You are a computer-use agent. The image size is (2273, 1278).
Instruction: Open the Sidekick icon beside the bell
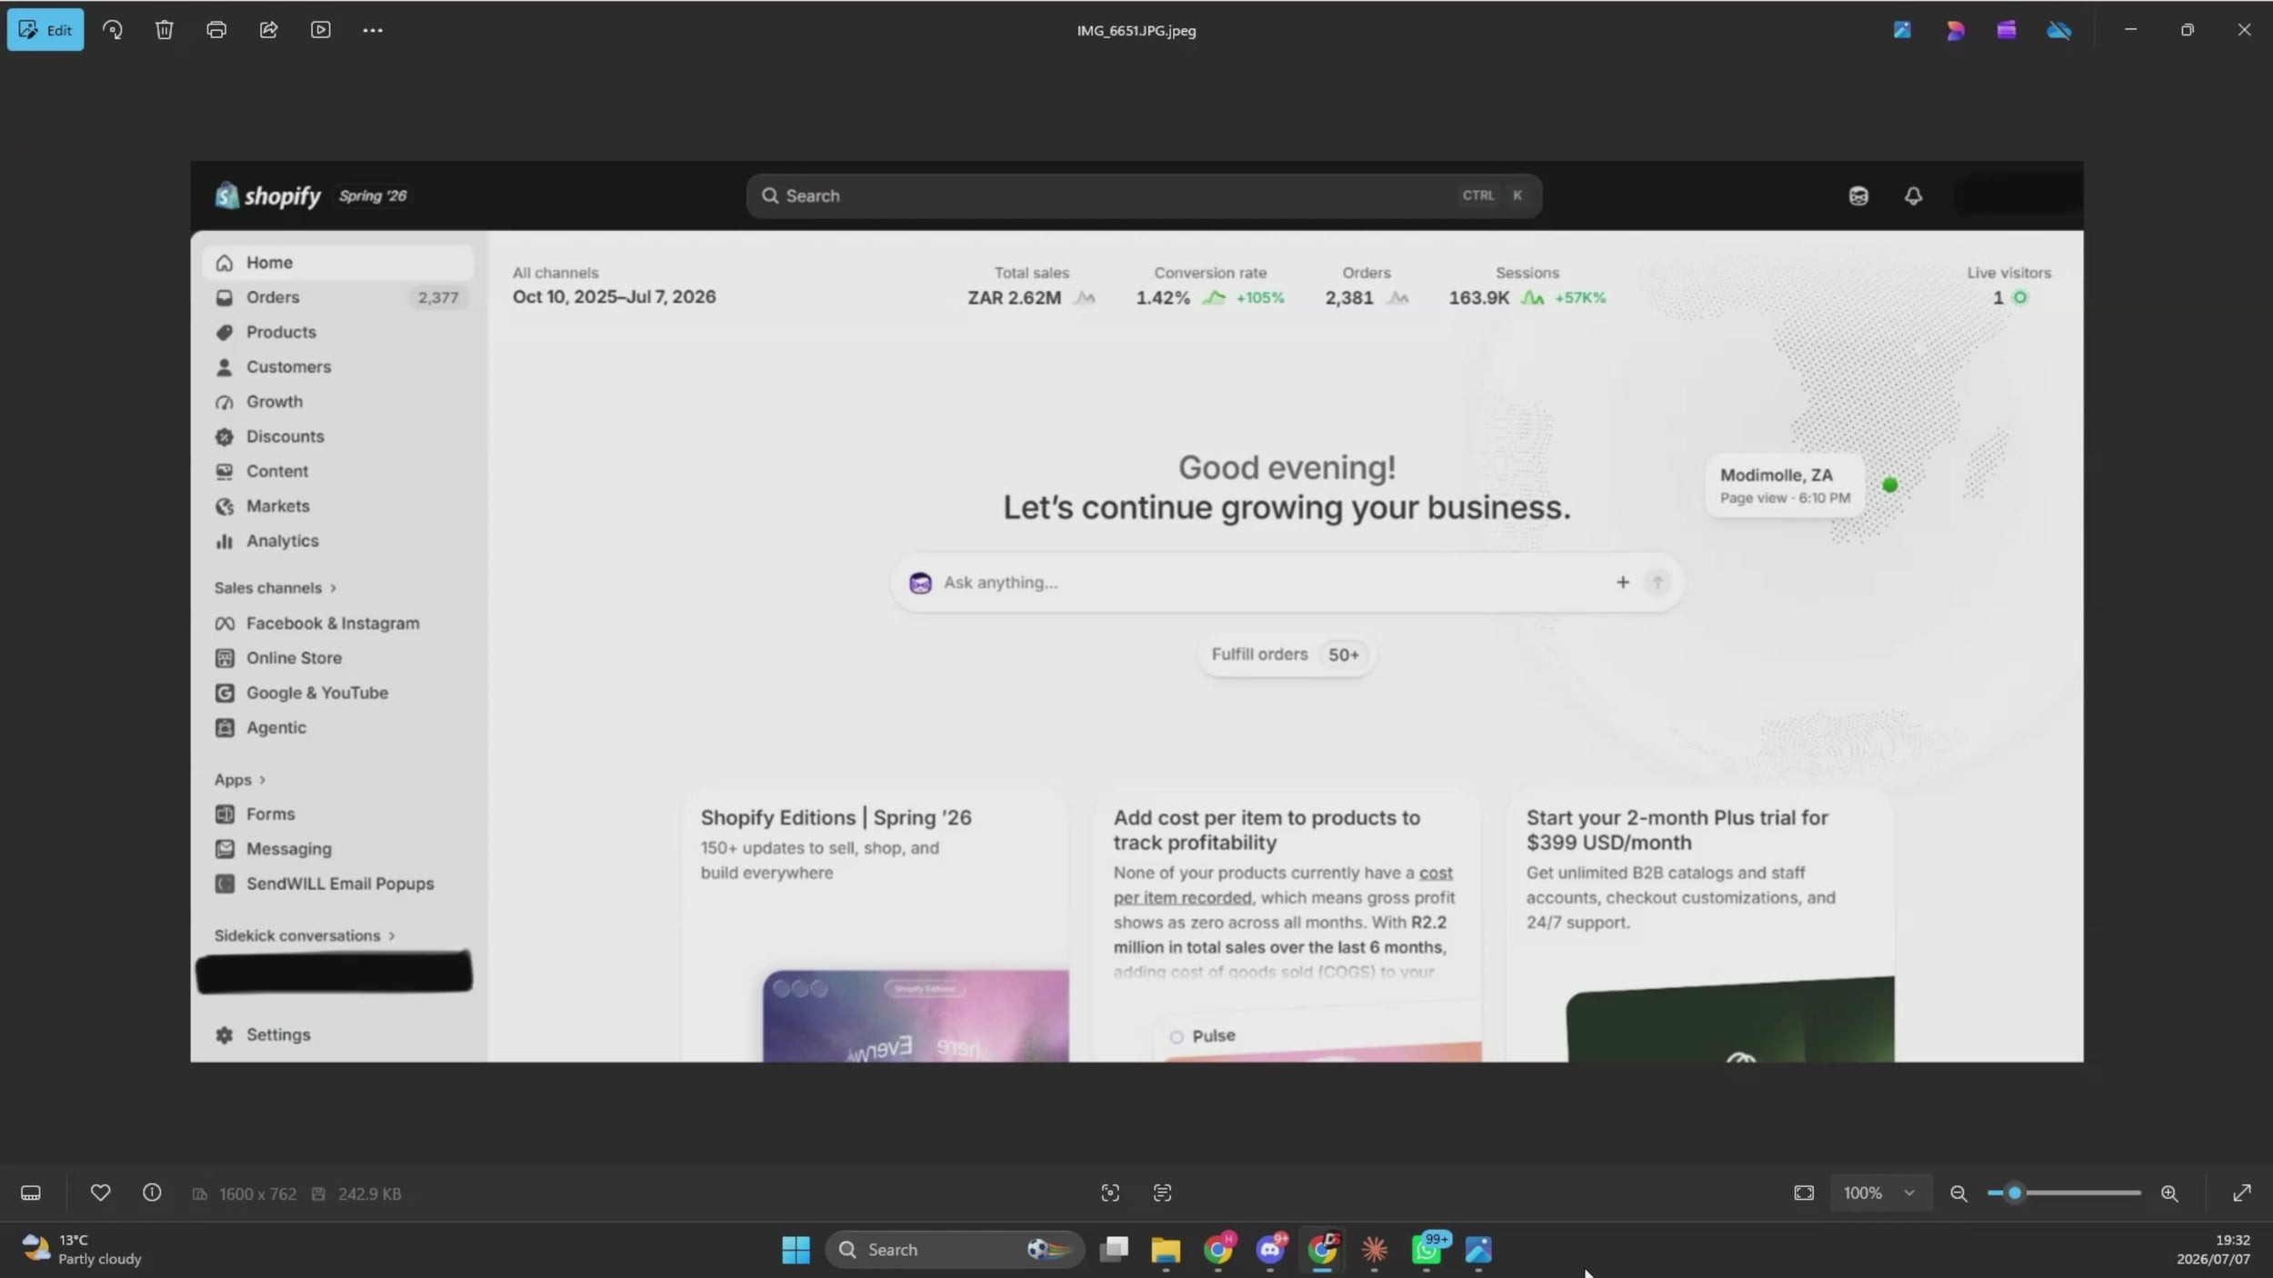point(1858,195)
